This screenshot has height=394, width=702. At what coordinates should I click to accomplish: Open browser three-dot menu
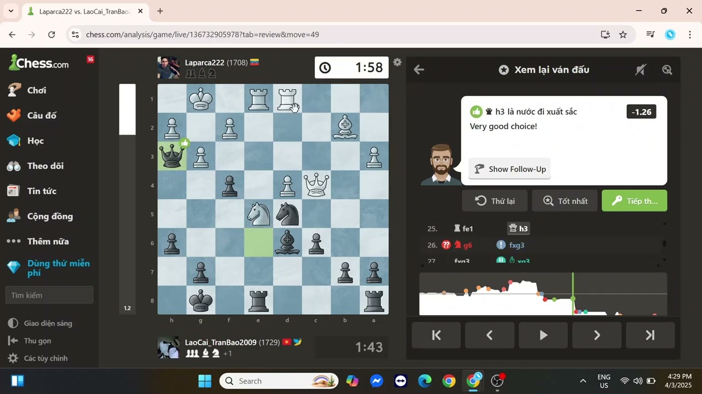689,34
